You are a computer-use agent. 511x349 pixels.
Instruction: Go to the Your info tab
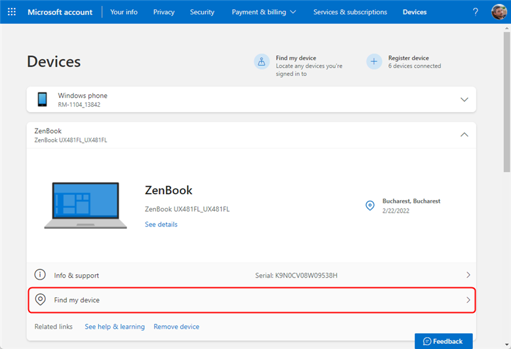click(124, 12)
